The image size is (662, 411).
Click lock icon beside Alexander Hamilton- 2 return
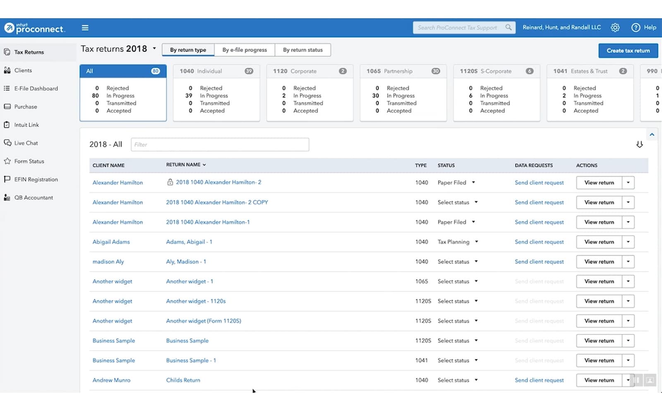(x=170, y=182)
